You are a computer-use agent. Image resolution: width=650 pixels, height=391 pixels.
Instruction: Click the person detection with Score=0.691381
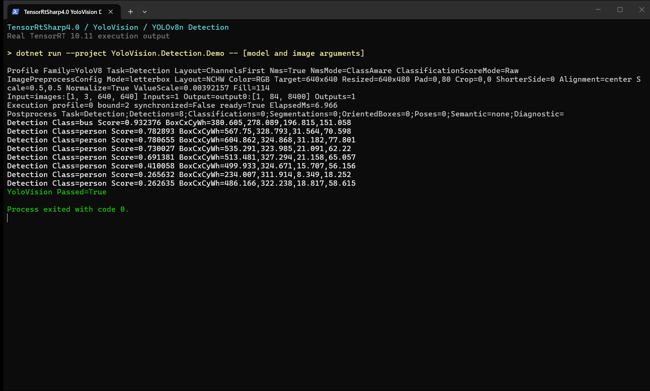[181, 157]
